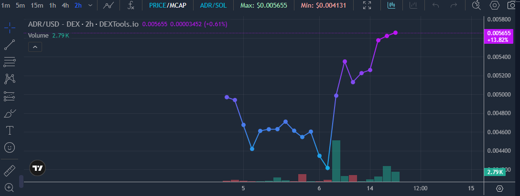Select the trend line drawing tool
The height and width of the screenshot is (196, 520).
coord(10,45)
